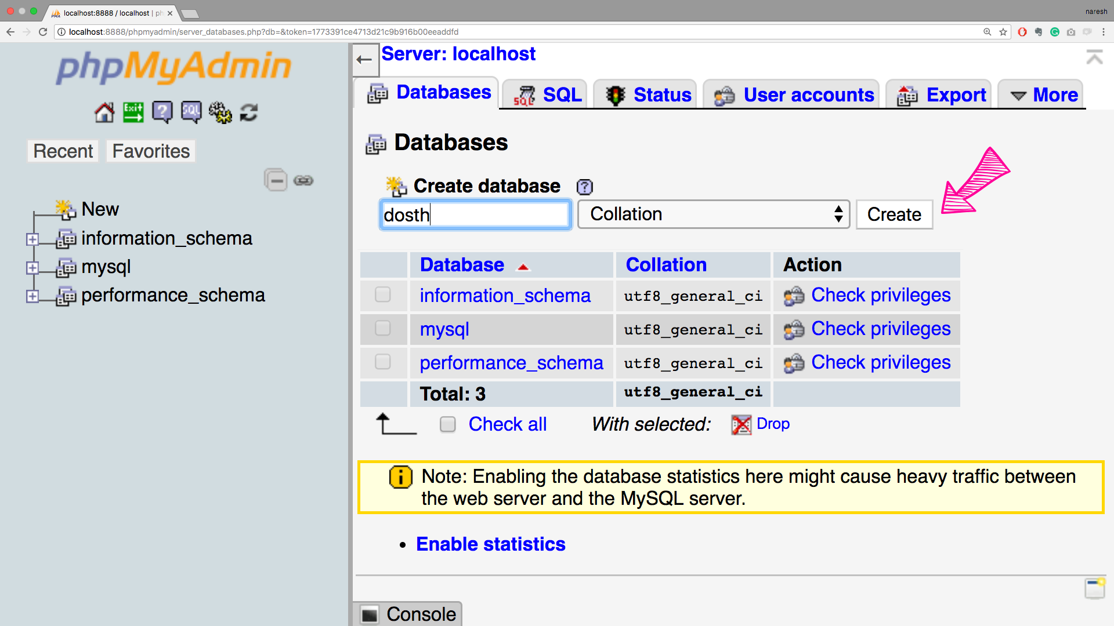Toggle the Check all checkbox
The image size is (1114, 626).
447,424
